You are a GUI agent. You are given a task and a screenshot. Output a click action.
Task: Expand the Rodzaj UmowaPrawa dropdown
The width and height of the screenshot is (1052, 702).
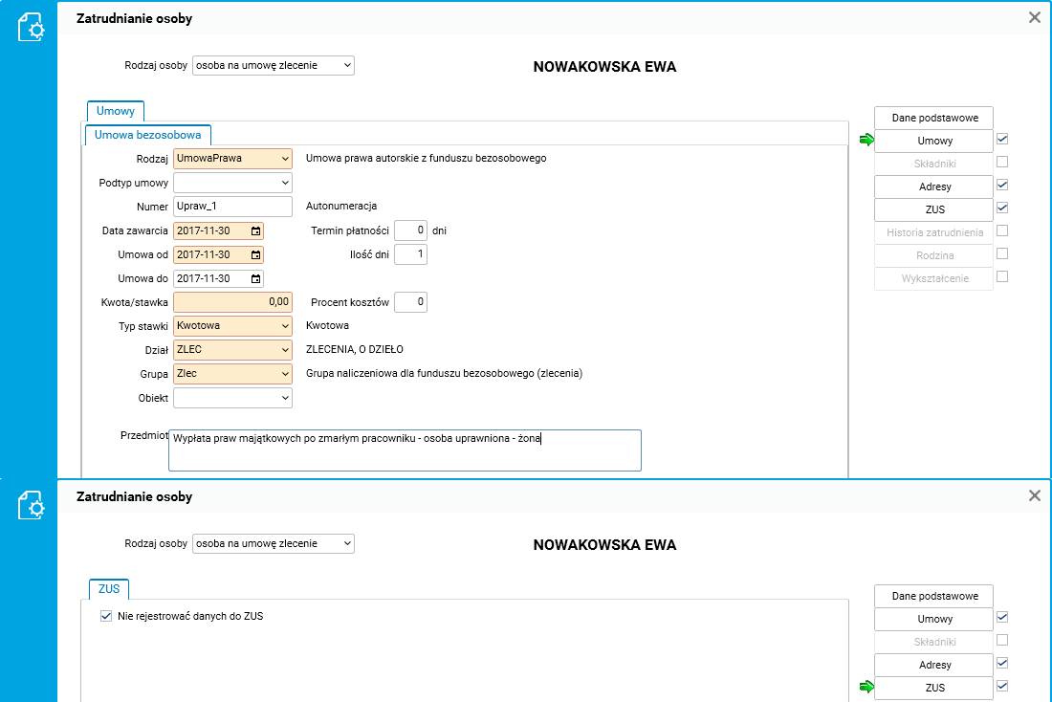(x=232, y=159)
